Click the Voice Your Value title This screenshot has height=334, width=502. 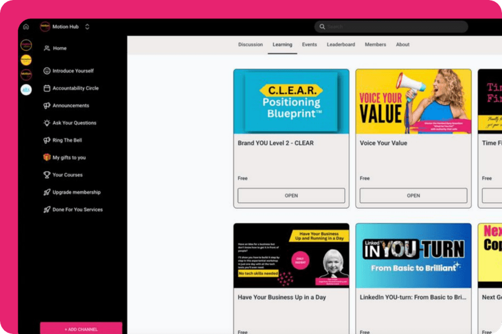[383, 143]
